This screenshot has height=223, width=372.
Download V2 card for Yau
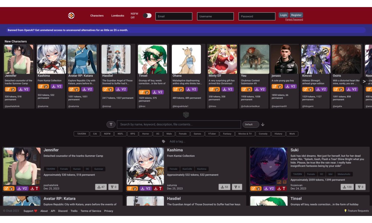(260, 89)
